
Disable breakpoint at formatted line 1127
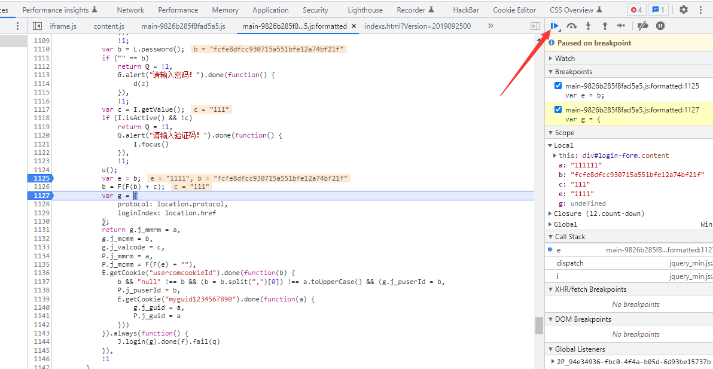[558, 109]
